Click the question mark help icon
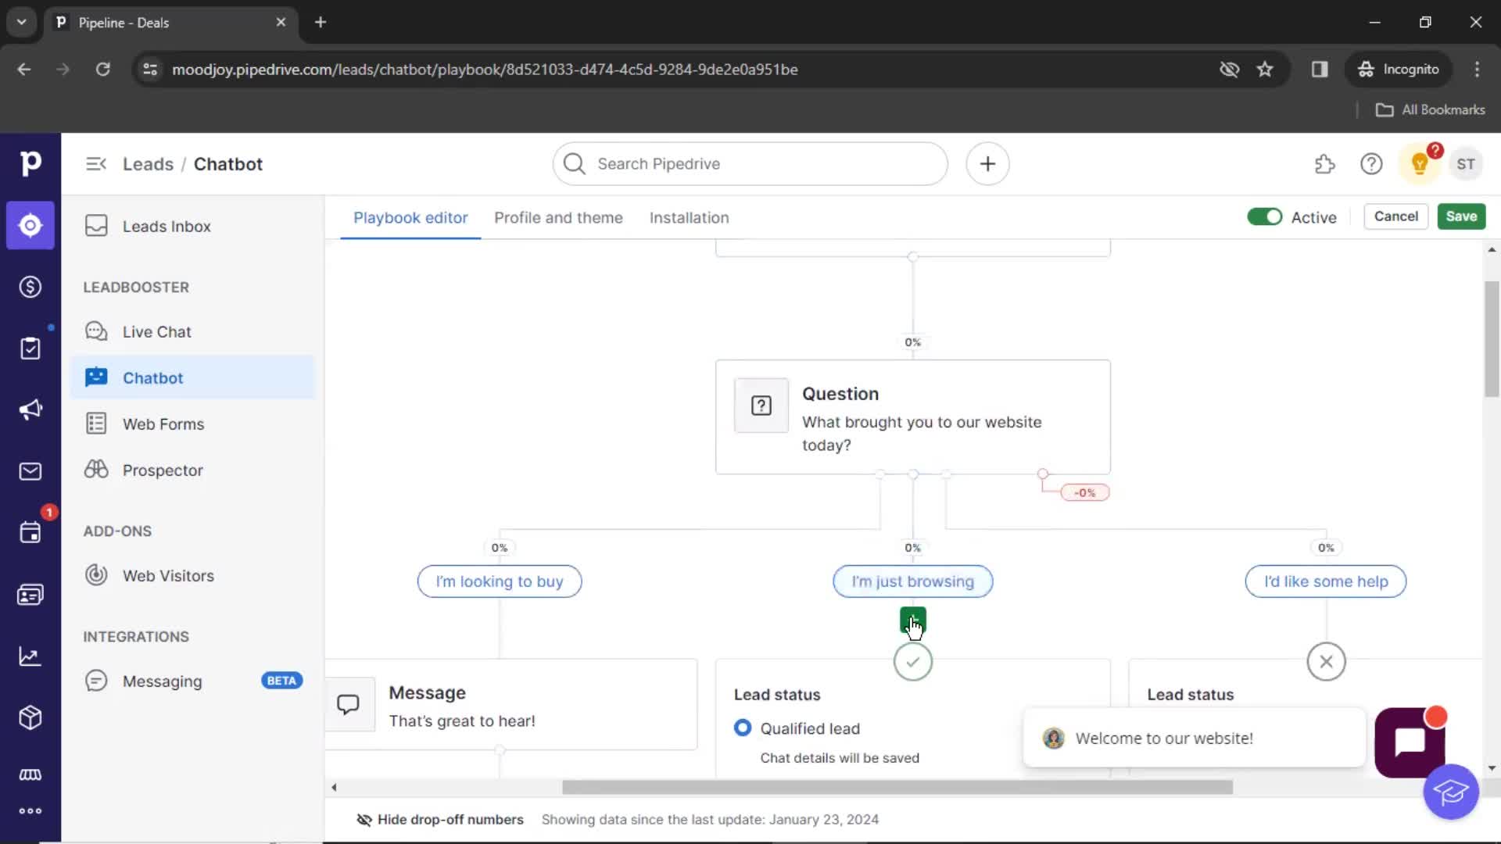1501x844 pixels. pyautogui.click(x=1371, y=164)
